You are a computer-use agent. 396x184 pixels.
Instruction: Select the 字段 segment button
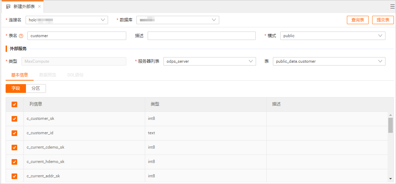tap(16, 88)
